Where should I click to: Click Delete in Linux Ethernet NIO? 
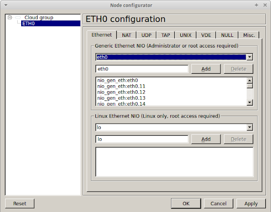pos(238,139)
